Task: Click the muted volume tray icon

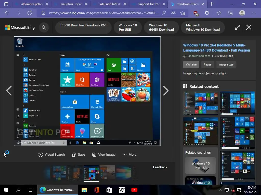Action: (232, 190)
